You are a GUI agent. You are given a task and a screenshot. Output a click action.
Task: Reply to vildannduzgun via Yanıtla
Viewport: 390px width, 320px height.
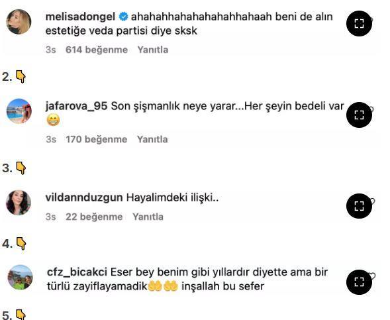click(x=148, y=217)
